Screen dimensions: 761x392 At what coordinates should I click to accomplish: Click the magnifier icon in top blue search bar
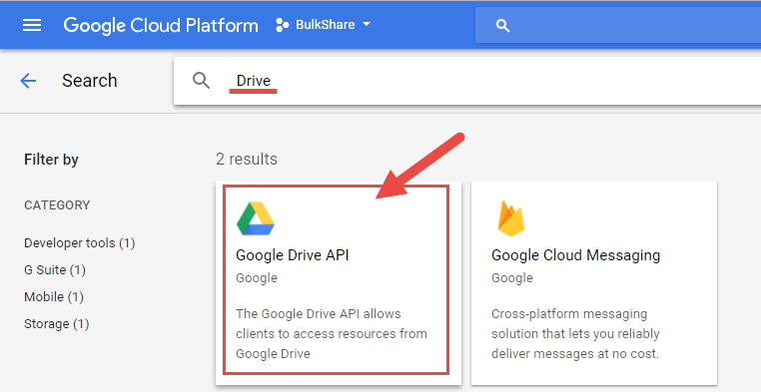(x=502, y=26)
